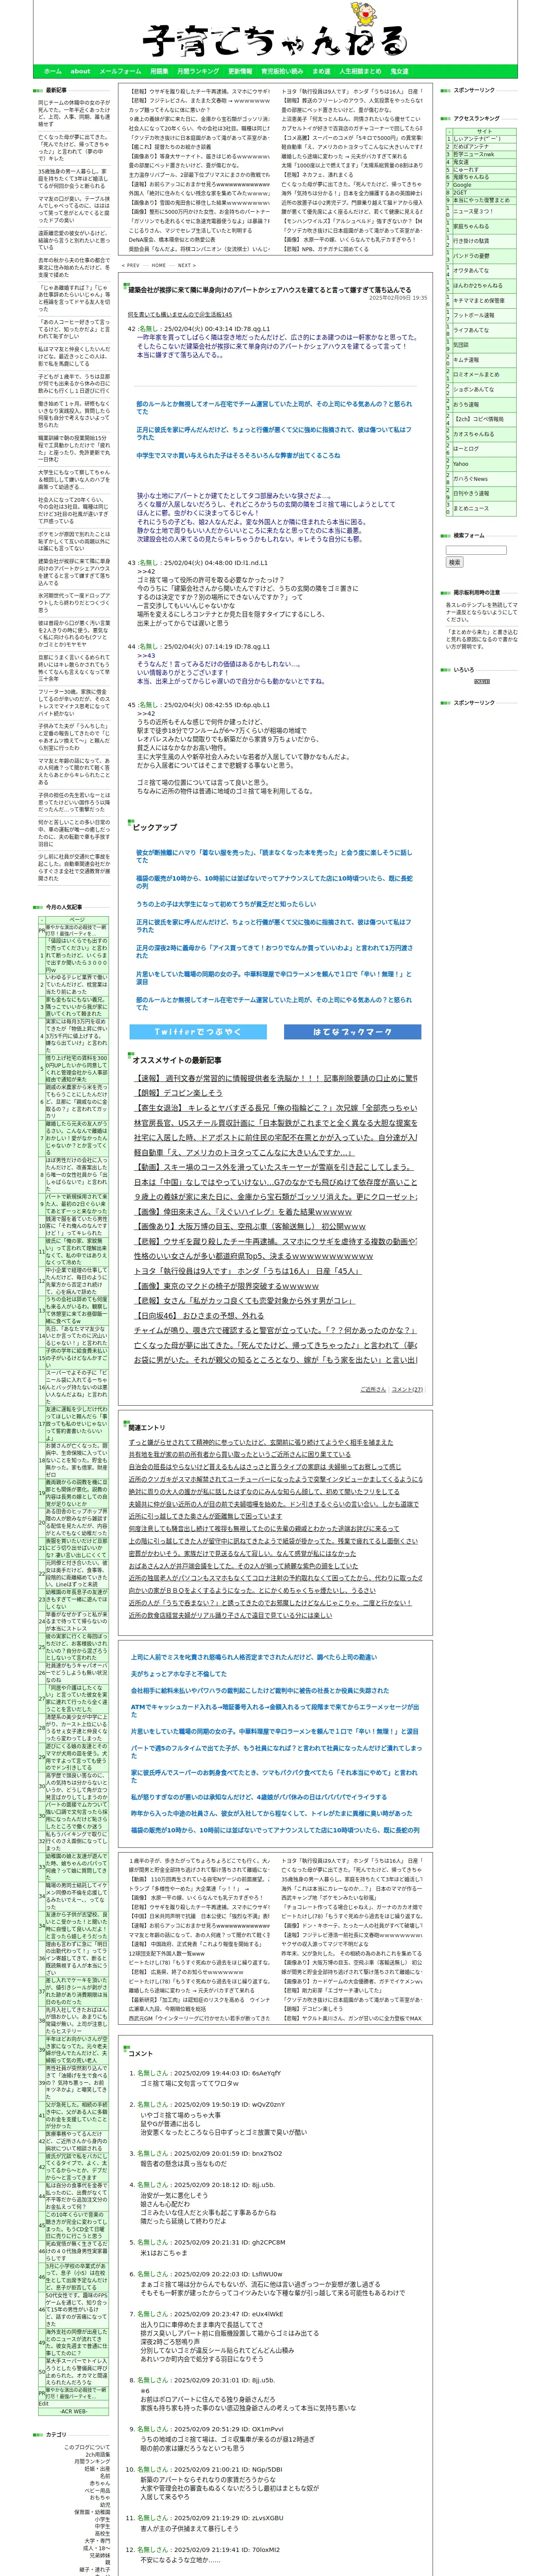Click the 検索 submit button

455,562
